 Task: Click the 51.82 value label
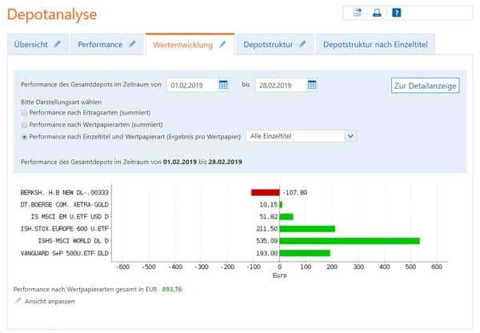(269, 217)
